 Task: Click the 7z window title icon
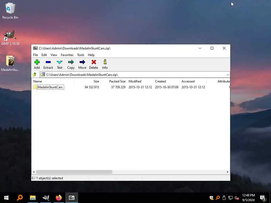click(35, 48)
